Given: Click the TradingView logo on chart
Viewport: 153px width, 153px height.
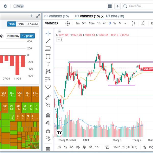Looking at the screenshot, I should (x=59, y=132).
